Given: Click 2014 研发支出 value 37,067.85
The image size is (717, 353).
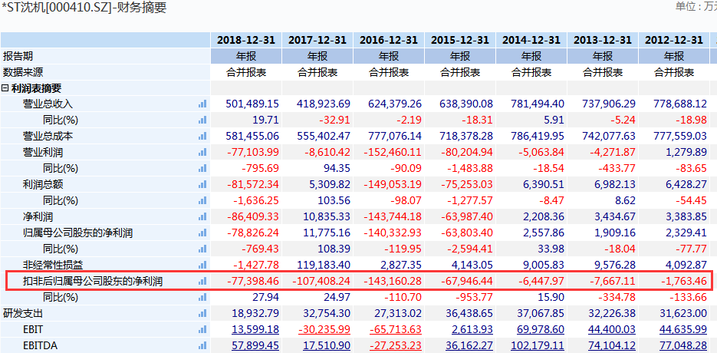Looking at the screenshot, I should pyautogui.click(x=541, y=314).
